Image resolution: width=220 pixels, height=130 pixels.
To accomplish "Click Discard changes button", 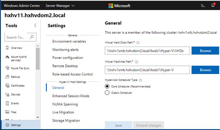I will point(148,125).
